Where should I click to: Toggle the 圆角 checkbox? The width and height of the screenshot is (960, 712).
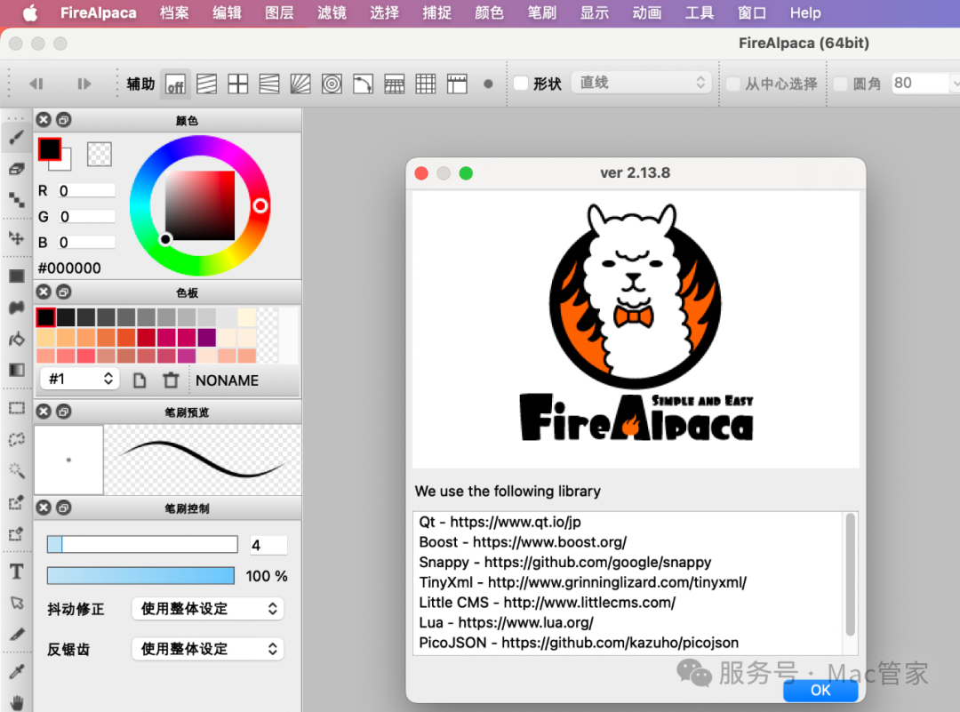[841, 84]
